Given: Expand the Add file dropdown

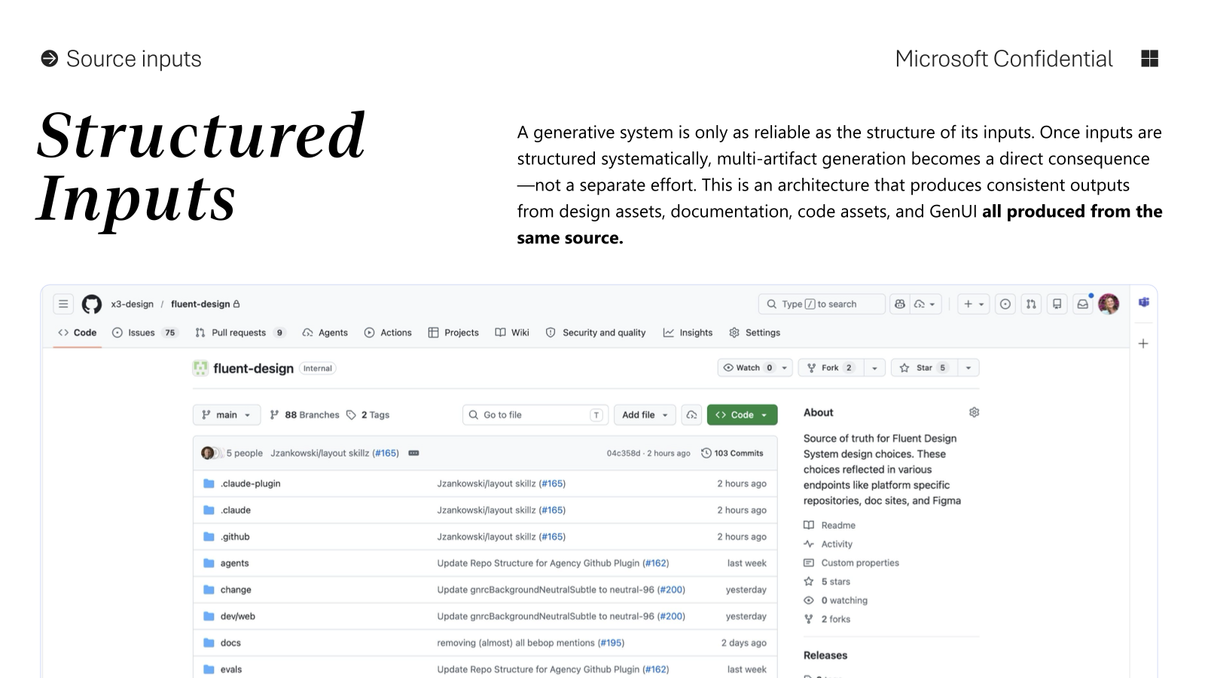Looking at the screenshot, I should (x=645, y=415).
